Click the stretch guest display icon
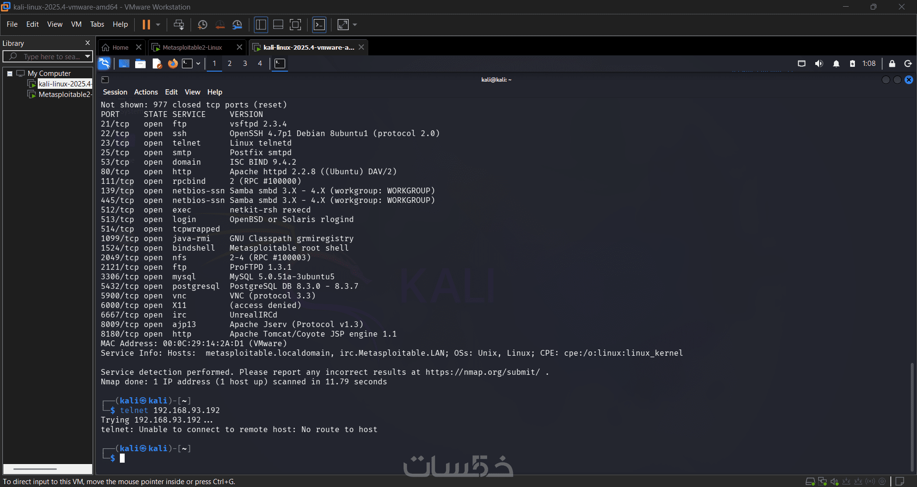This screenshot has width=917, height=487. click(x=343, y=24)
